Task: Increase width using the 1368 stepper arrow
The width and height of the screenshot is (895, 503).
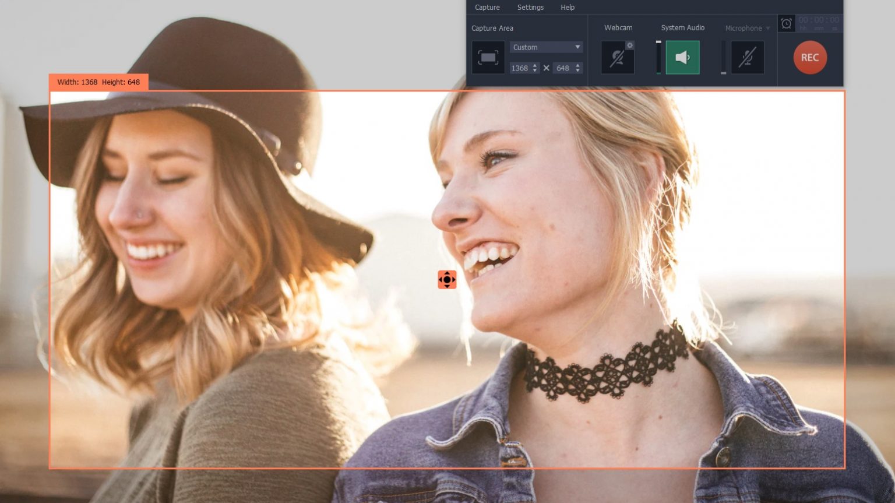Action: 536,65
